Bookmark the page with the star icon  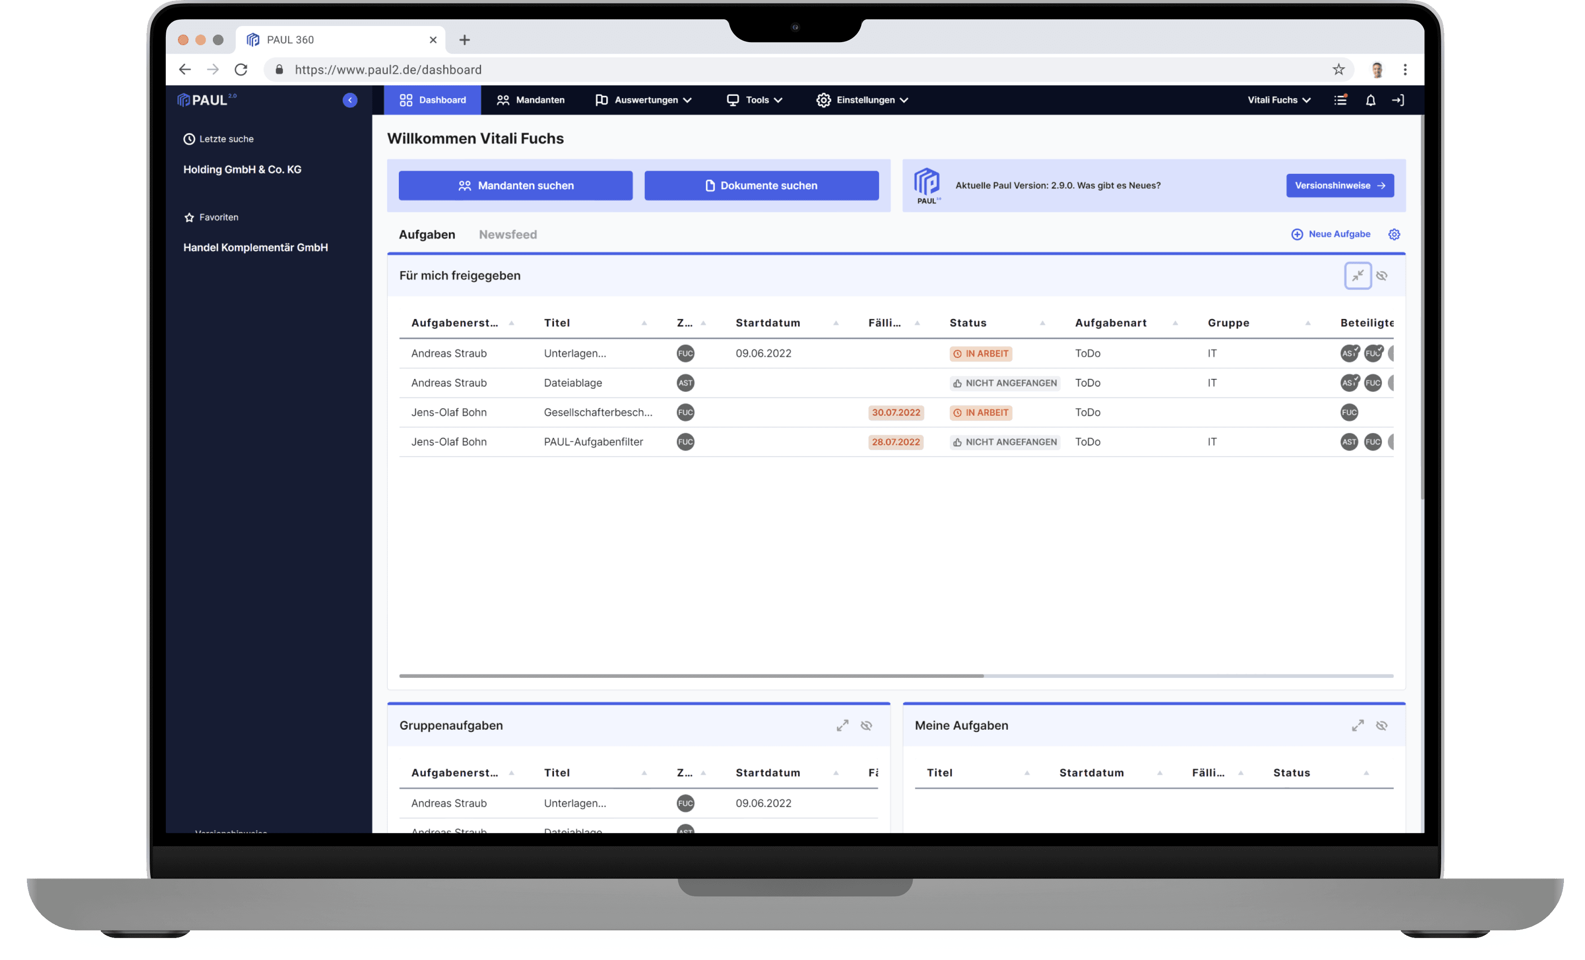(x=1339, y=69)
